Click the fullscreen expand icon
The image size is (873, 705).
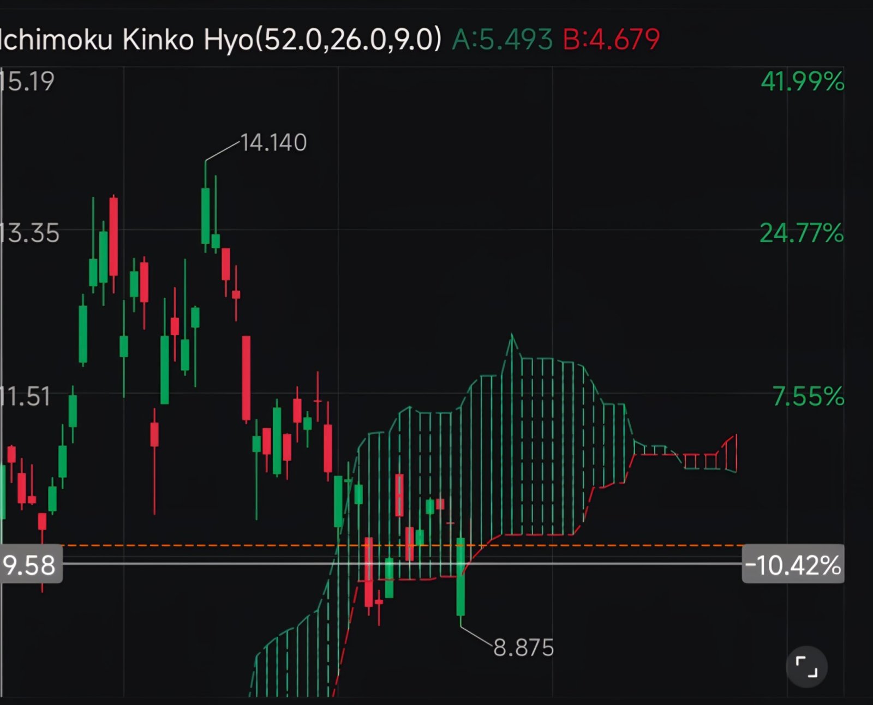click(x=806, y=666)
